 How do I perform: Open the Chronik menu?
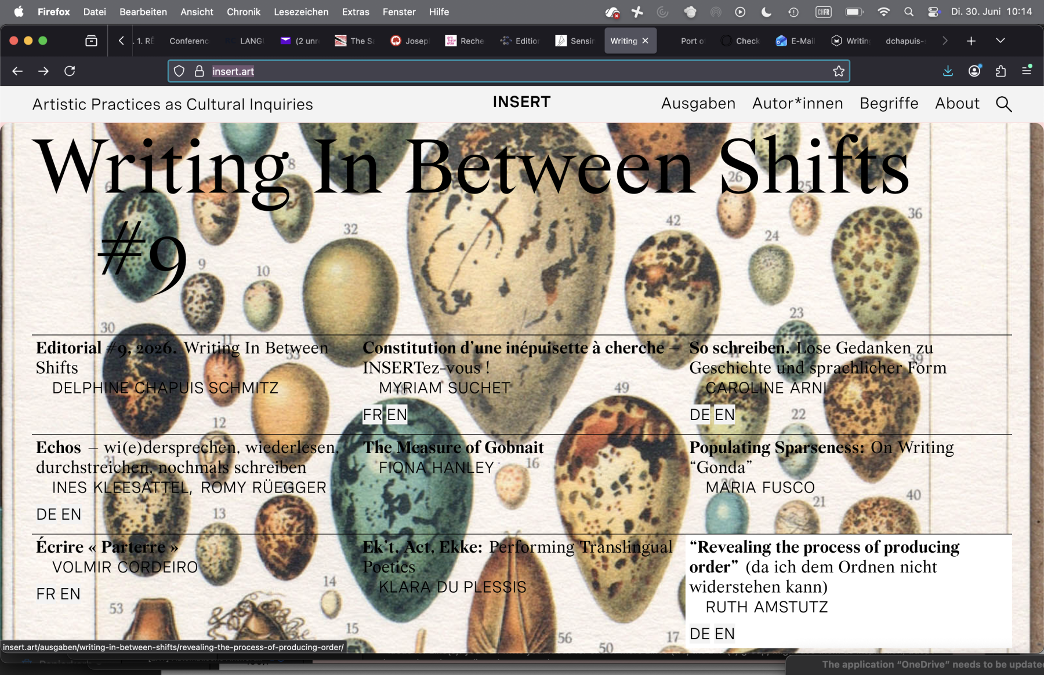point(244,12)
